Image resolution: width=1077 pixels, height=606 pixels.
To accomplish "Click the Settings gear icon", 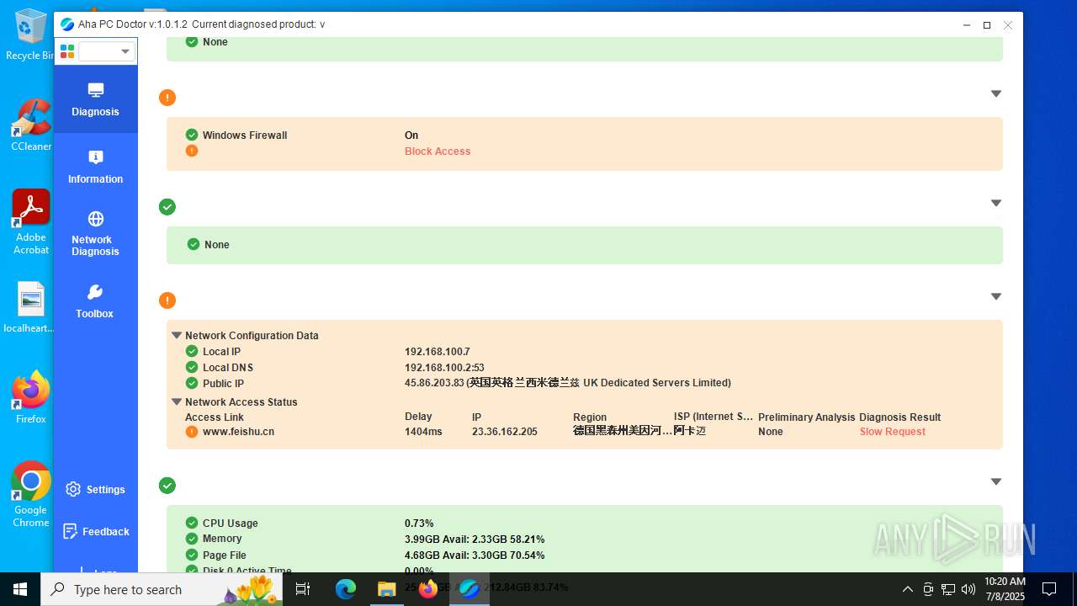I will pyautogui.click(x=73, y=490).
